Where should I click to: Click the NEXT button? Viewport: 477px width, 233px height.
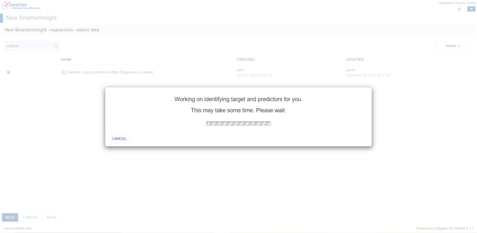pos(10,217)
